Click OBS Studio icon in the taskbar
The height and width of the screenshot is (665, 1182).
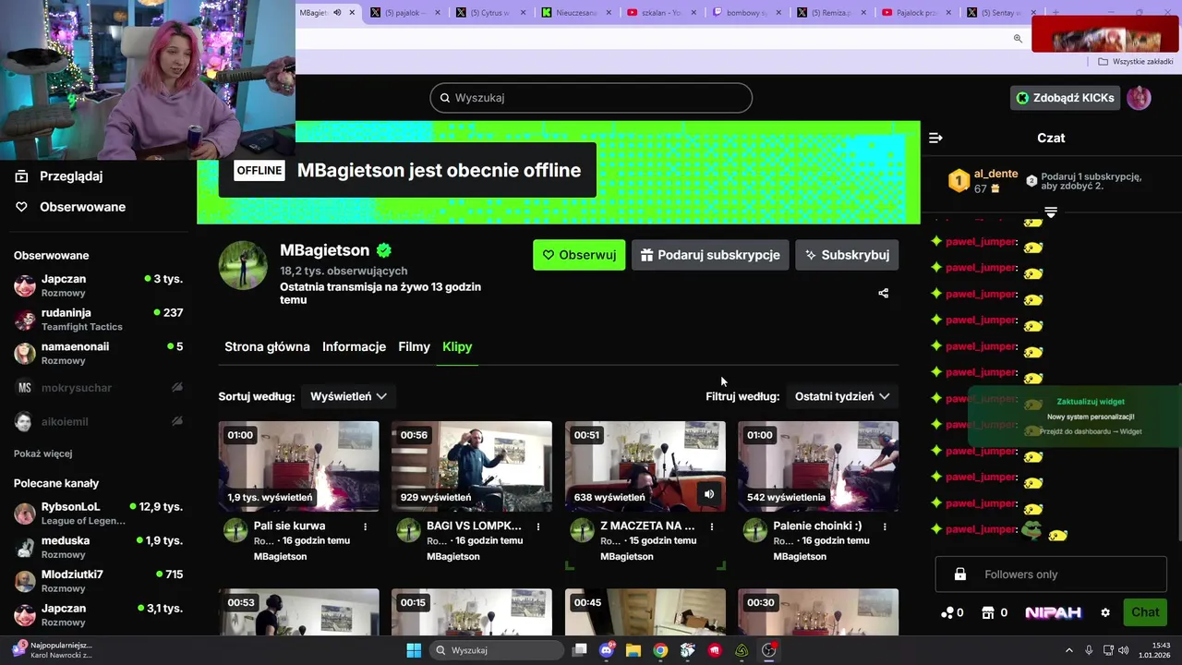pyautogui.click(x=769, y=650)
